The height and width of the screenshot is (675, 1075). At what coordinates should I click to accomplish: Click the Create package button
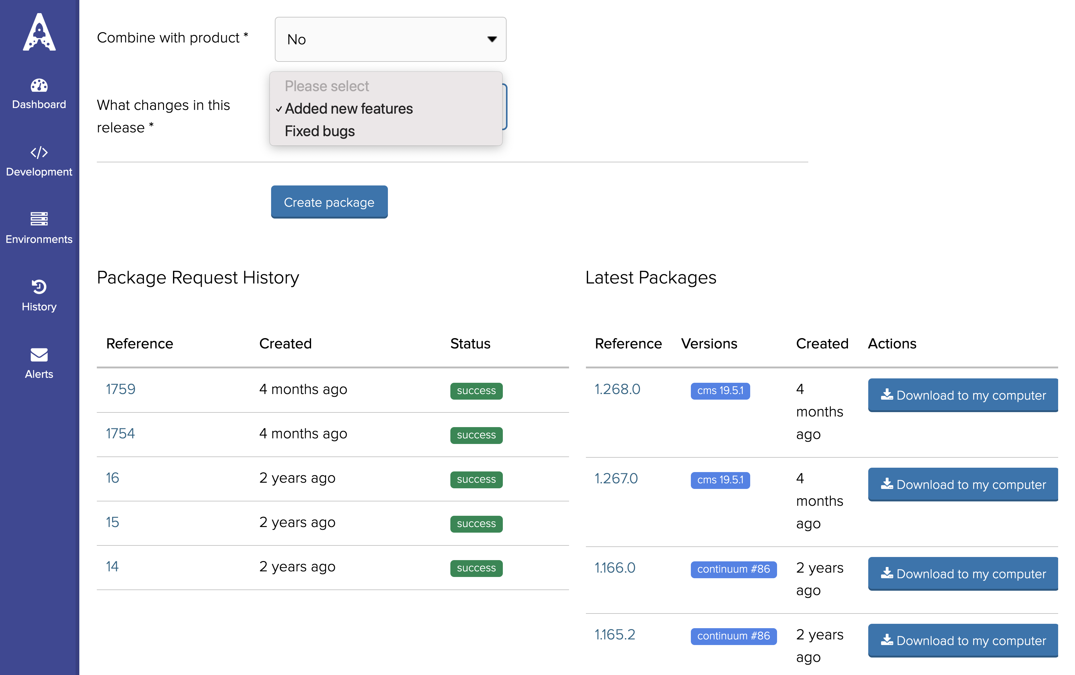point(329,202)
